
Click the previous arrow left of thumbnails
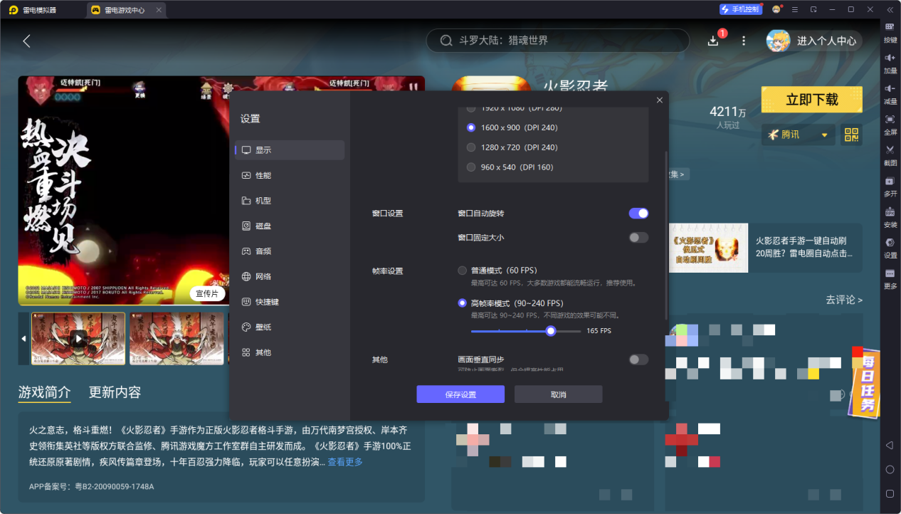tap(23, 338)
